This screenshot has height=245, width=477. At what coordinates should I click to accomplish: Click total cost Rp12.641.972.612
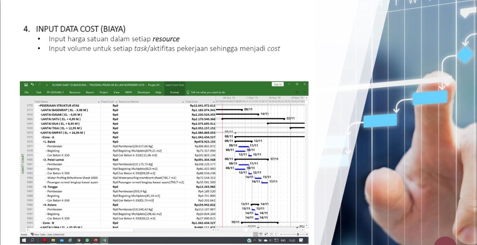tap(203, 106)
